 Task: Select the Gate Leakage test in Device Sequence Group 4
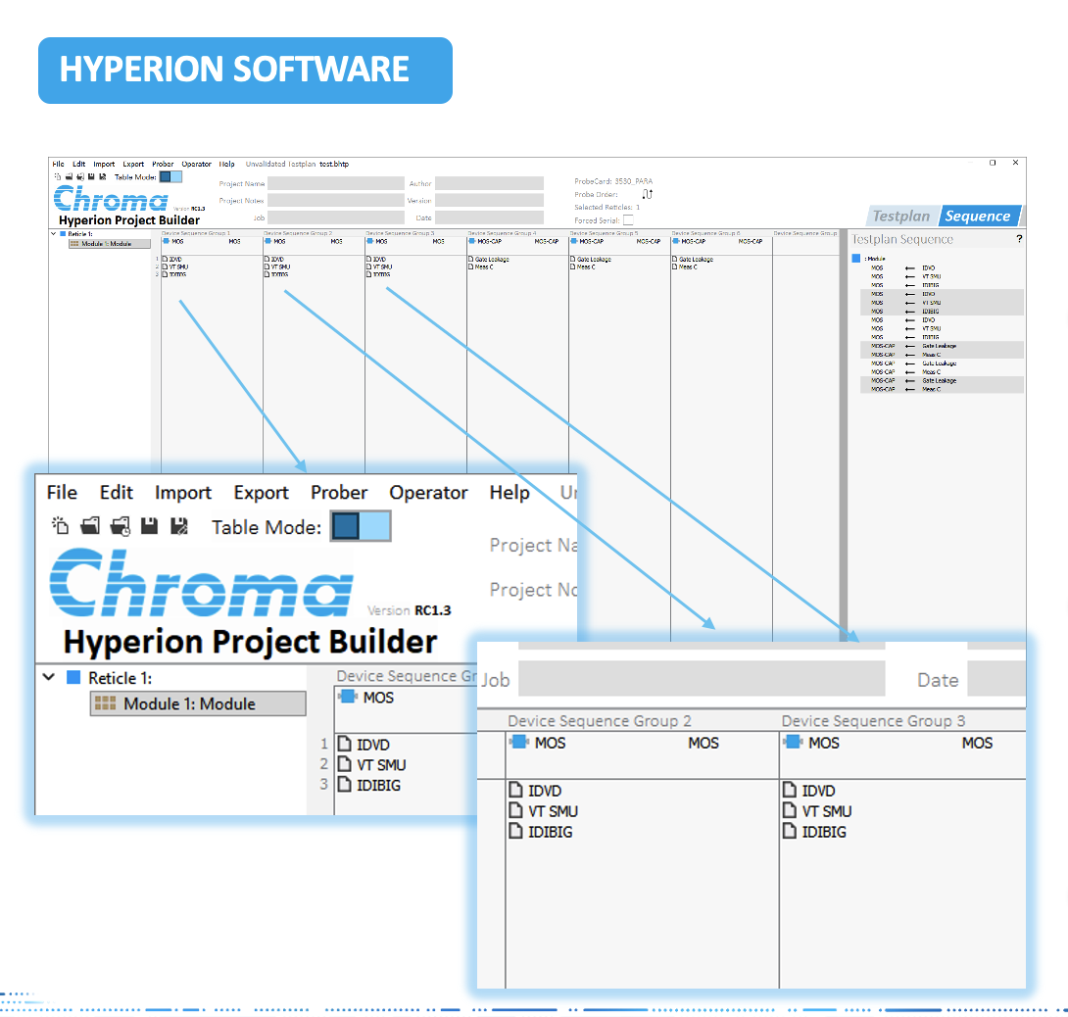click(x=488, y=260)
